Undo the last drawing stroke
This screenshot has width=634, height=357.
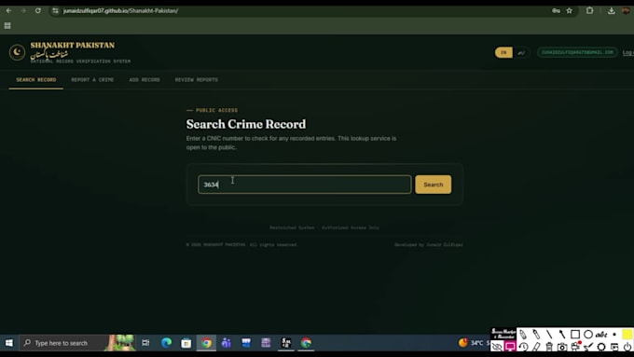523,347
